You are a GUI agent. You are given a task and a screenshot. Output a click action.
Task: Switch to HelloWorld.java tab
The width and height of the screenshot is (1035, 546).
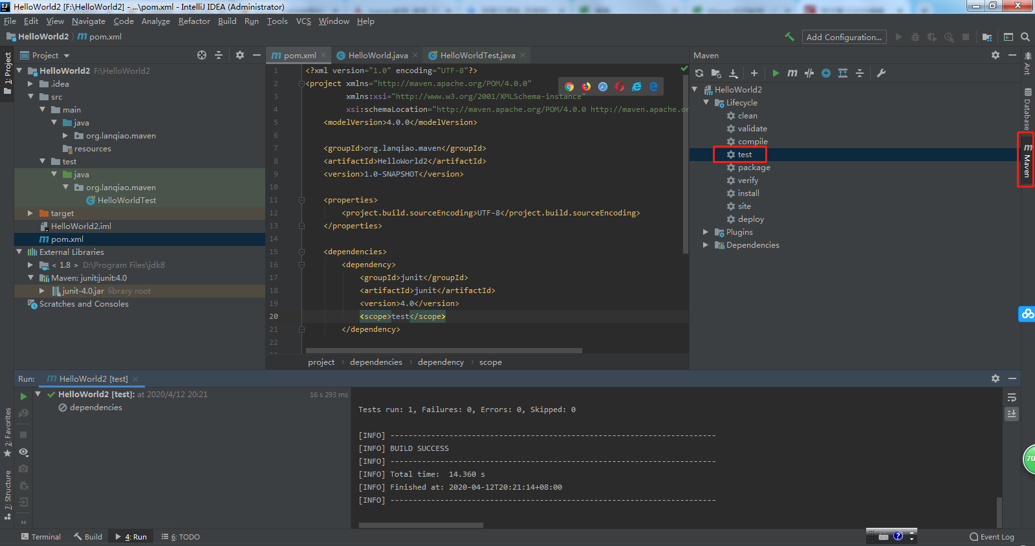tap(378, 56)
